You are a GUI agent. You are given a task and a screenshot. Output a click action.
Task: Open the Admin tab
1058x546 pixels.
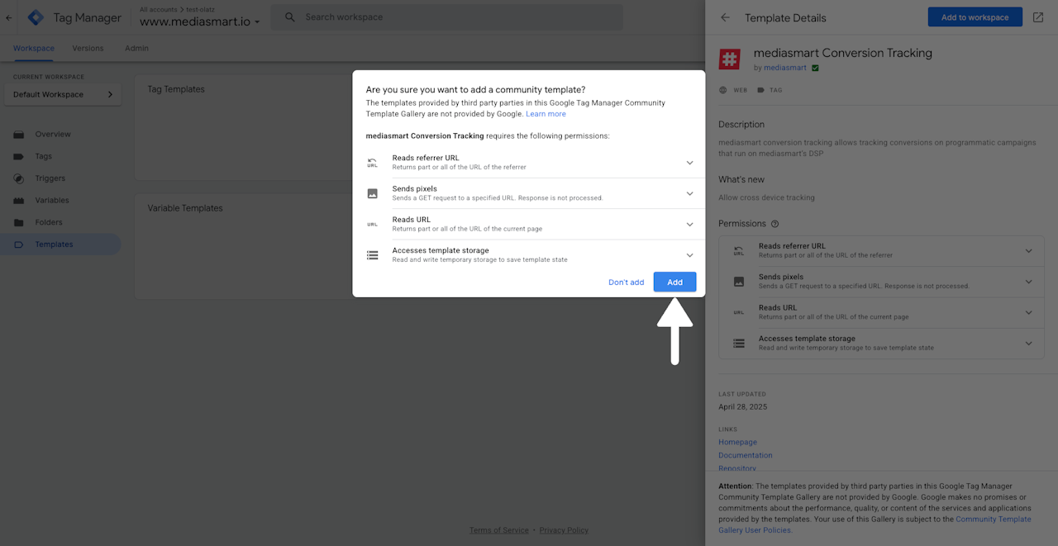[136, 48]
